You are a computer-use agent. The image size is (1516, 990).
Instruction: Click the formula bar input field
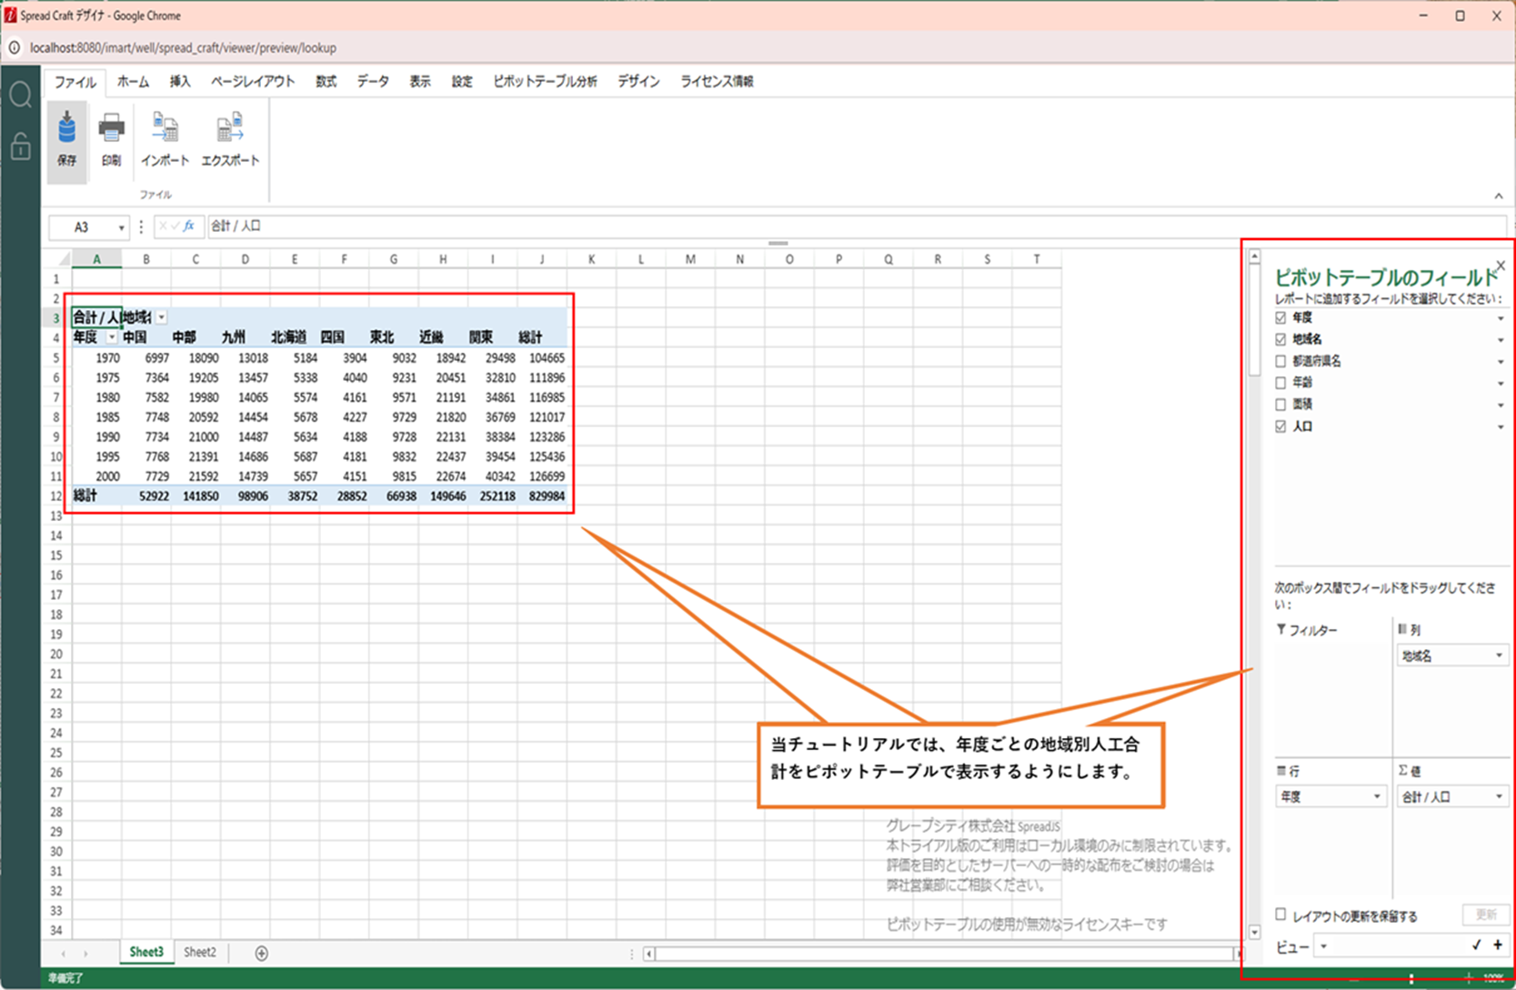coord(818,226)
